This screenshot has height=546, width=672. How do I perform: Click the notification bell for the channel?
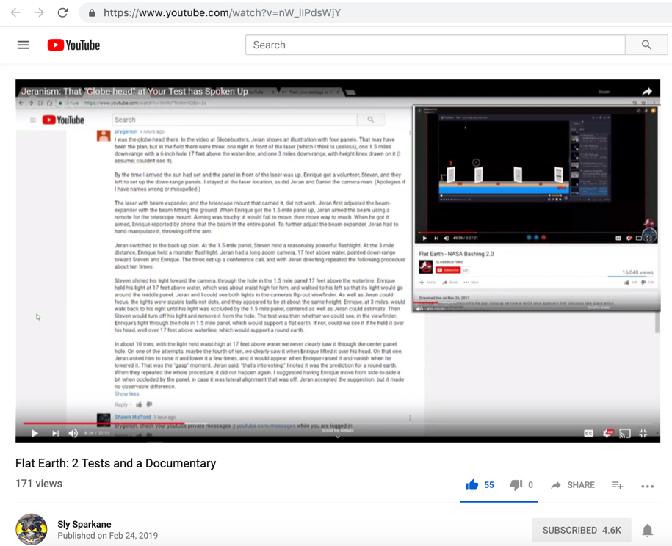pyautogui.click(x=647, y=530)
